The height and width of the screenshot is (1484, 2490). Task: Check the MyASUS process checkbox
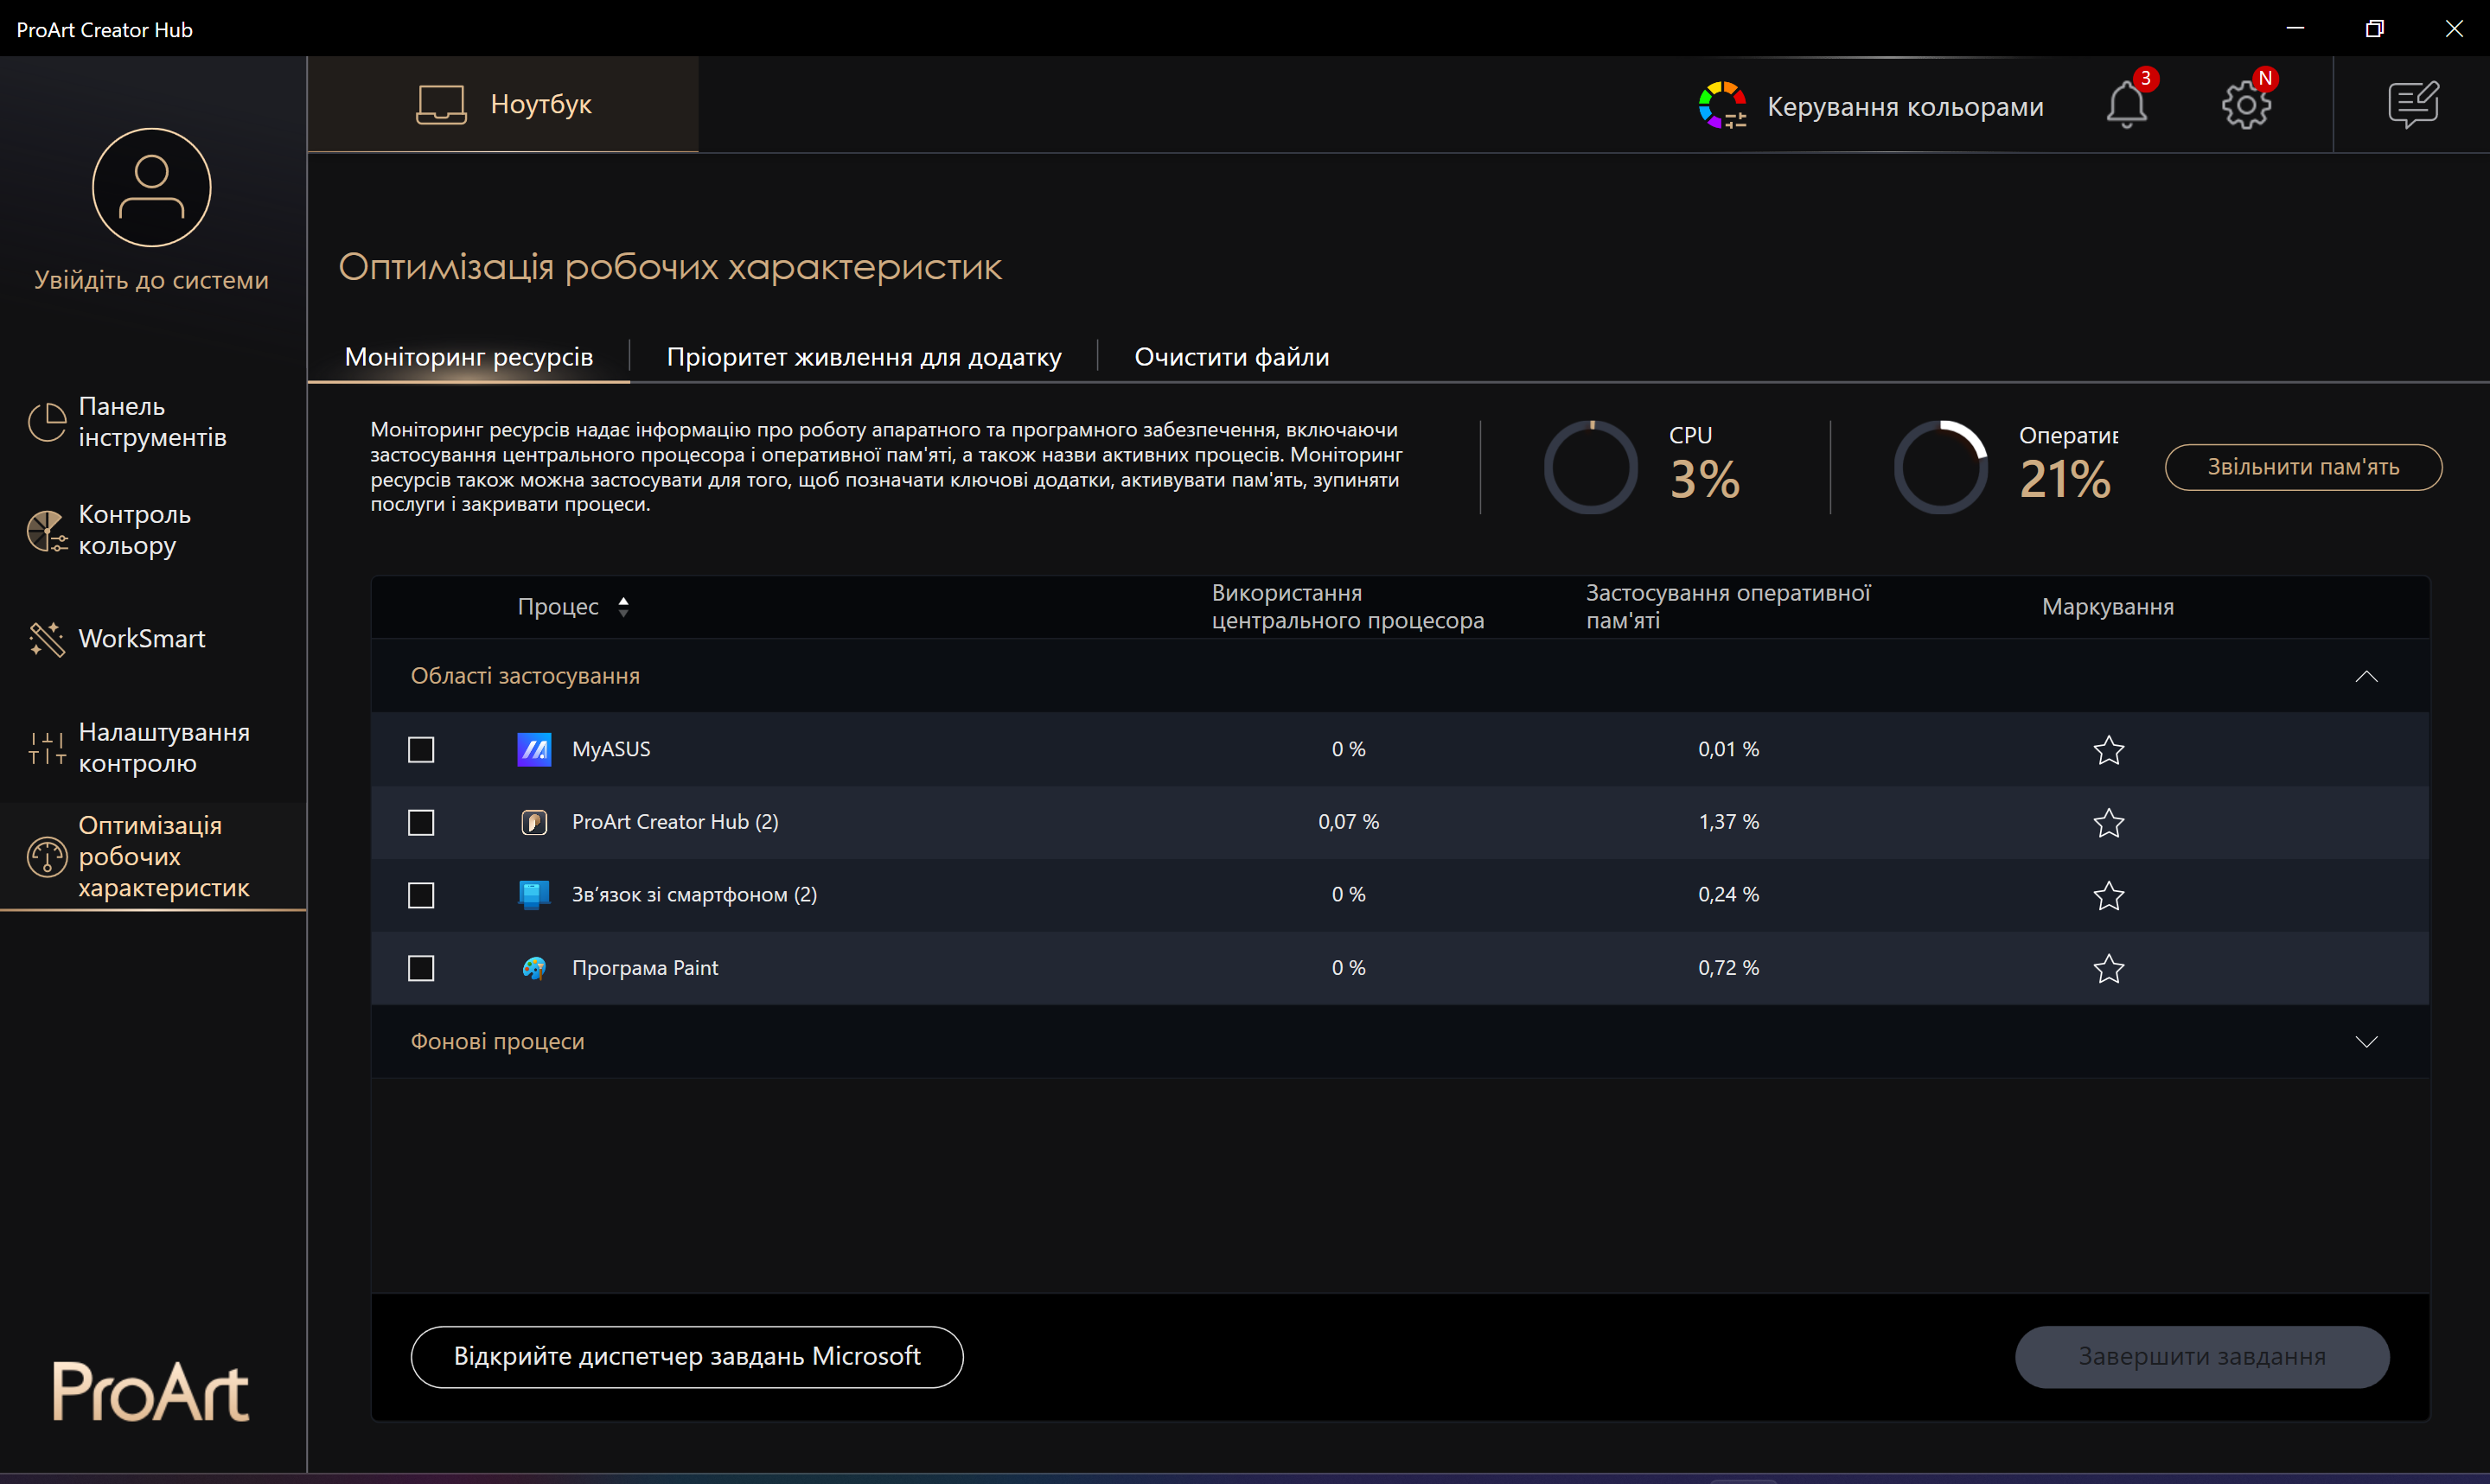(421, 750)
